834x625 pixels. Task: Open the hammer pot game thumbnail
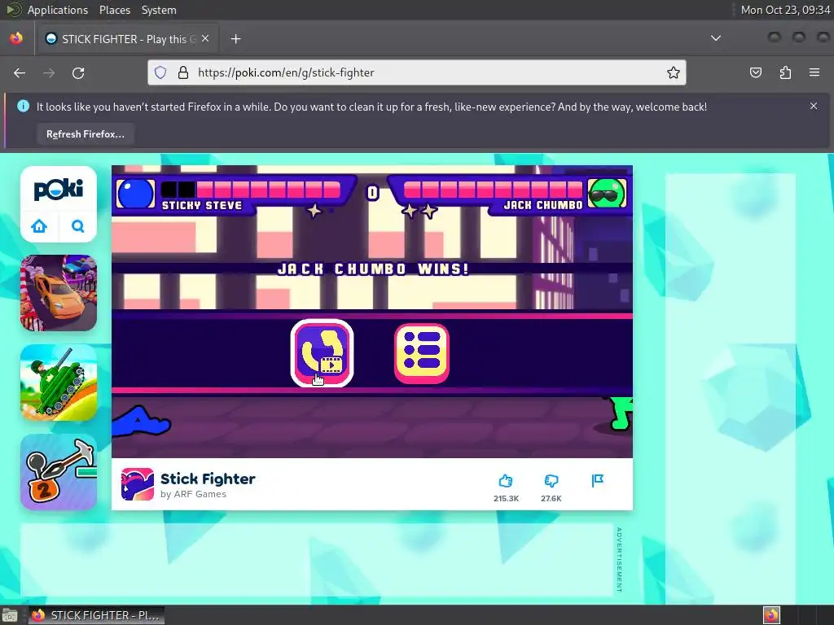point(59,472)
